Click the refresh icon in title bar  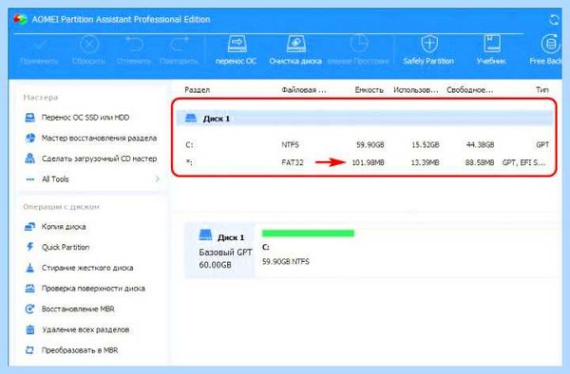tap(554, 20)
